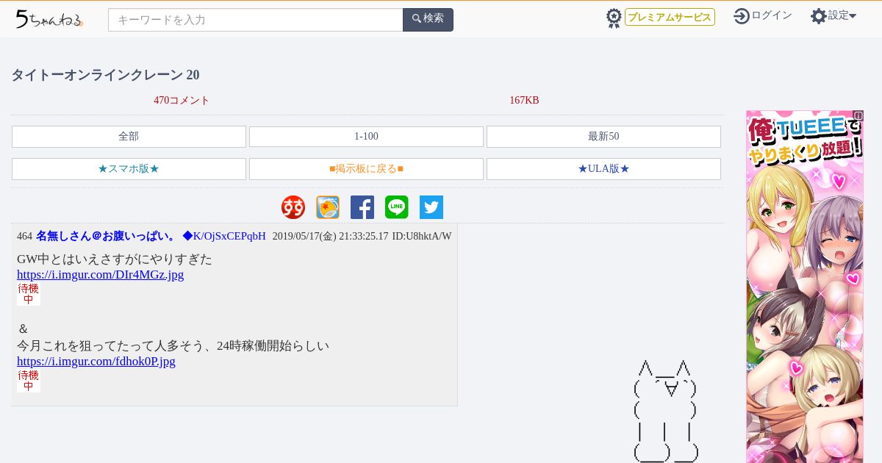The image size is (882, 463).
Task: Click the 167KB size text
Action: point(524,101)
